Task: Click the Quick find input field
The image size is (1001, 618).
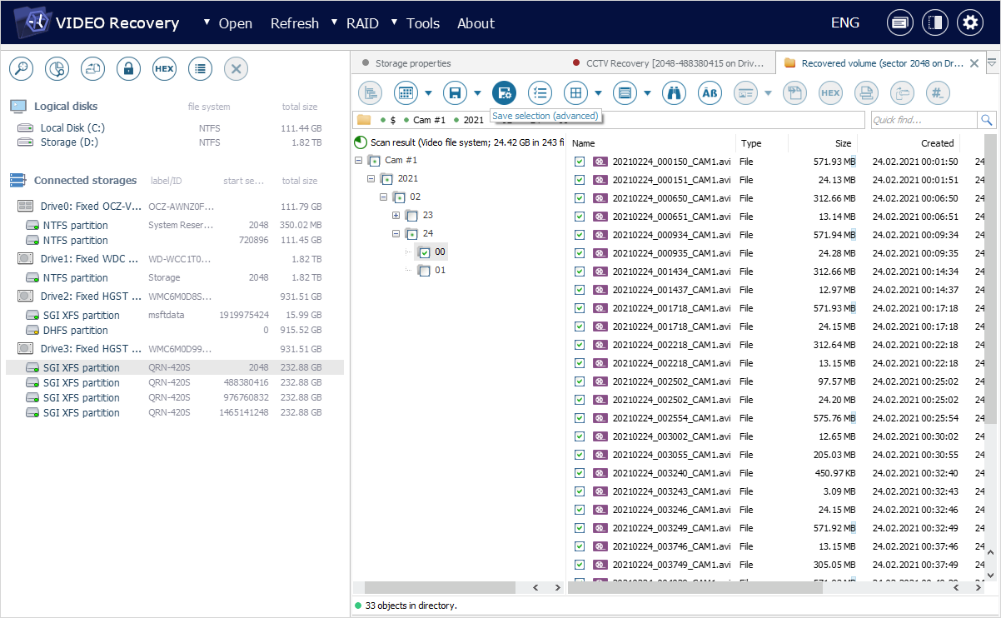Action: (921, 120)
